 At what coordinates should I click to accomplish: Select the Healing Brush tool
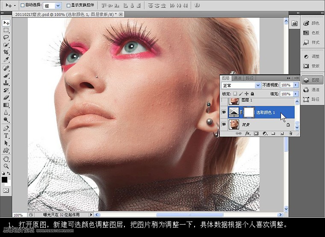pyautogui.click(x=6, y=68)
